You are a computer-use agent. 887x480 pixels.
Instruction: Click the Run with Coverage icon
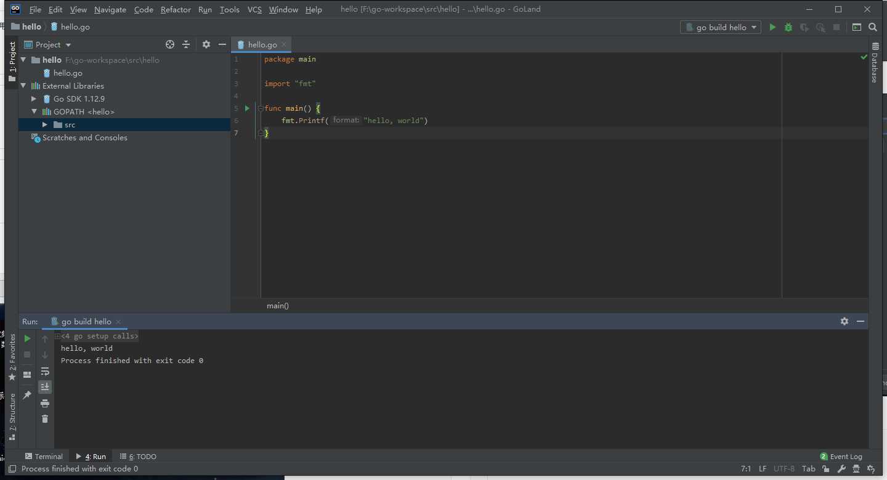coord(804,27)
